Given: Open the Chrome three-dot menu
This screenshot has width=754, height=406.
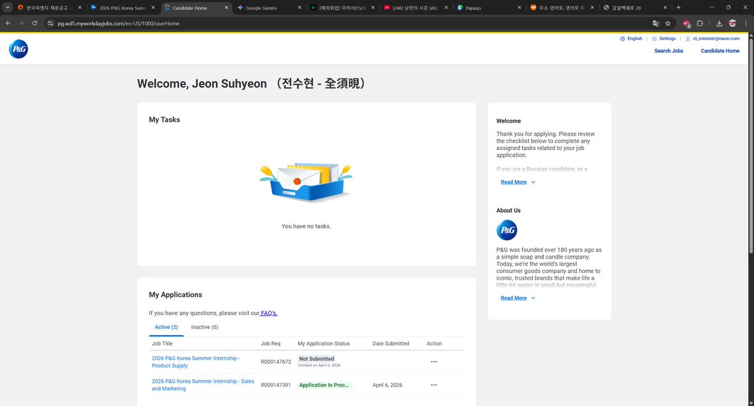Looking at the screenshot, I should click(745, 23).
